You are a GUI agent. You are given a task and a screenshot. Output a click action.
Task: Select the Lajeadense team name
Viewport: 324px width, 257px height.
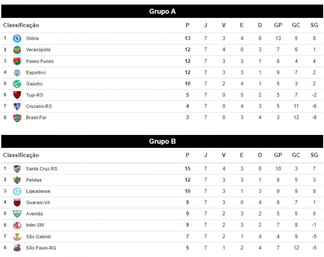click(38, 191)
